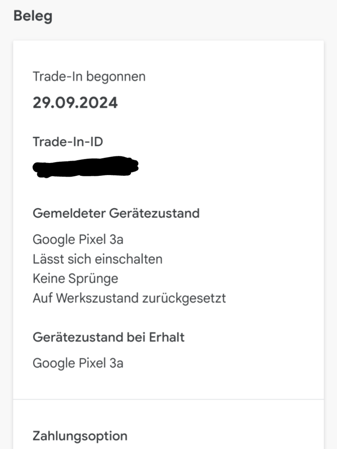Tap the "Trade-In-ID" label
The width and height of the screenshot is (337, 449).
coord(68,142)
